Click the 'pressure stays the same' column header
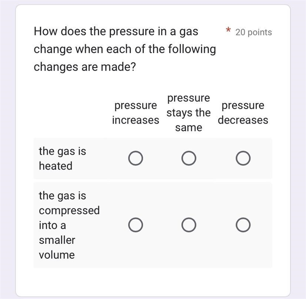Screen dimensions: 306x299 [189, 113]
